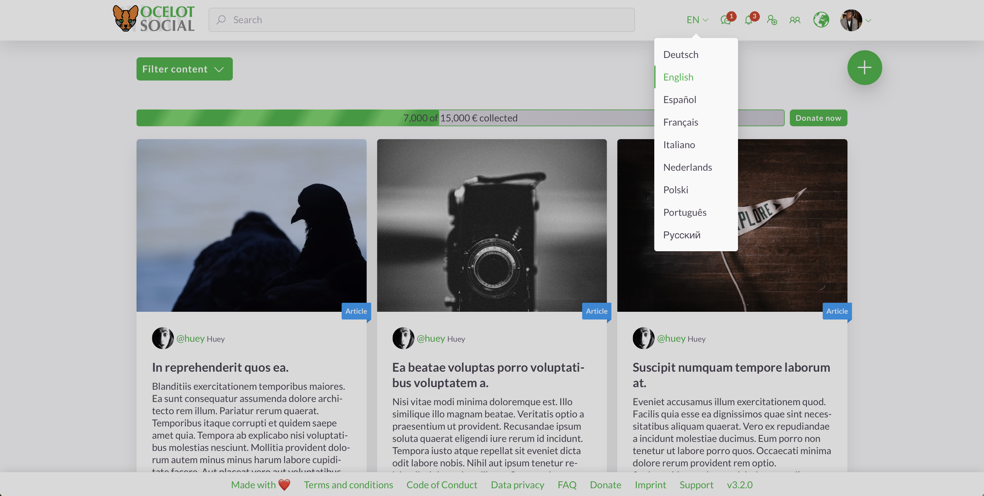Open the notifications bell icon
984x496 pixels.
point(748,20)
